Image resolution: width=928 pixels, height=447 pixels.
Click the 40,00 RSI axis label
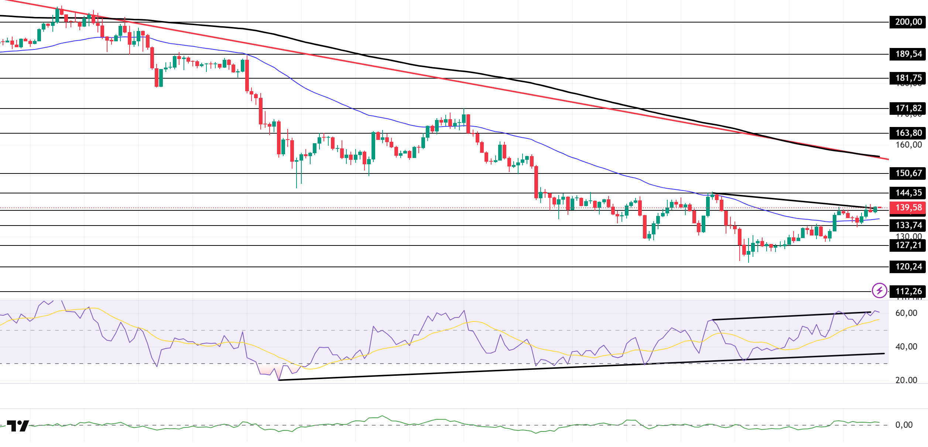(906, 347)
